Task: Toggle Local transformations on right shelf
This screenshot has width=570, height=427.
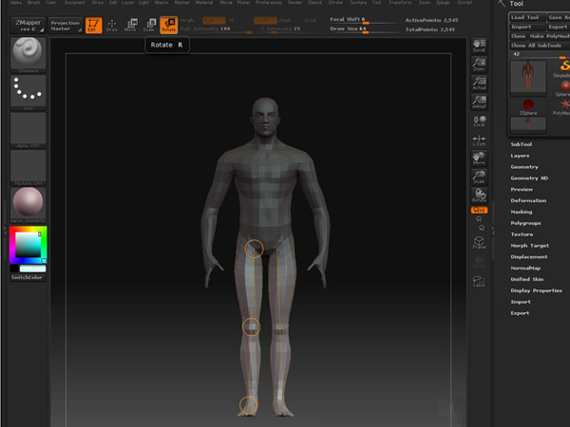Action: pyautogui.click(x=479, y=121)
